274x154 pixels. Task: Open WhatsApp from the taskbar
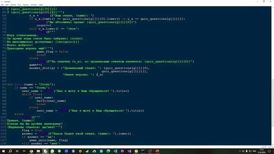[x=52, y=151]
